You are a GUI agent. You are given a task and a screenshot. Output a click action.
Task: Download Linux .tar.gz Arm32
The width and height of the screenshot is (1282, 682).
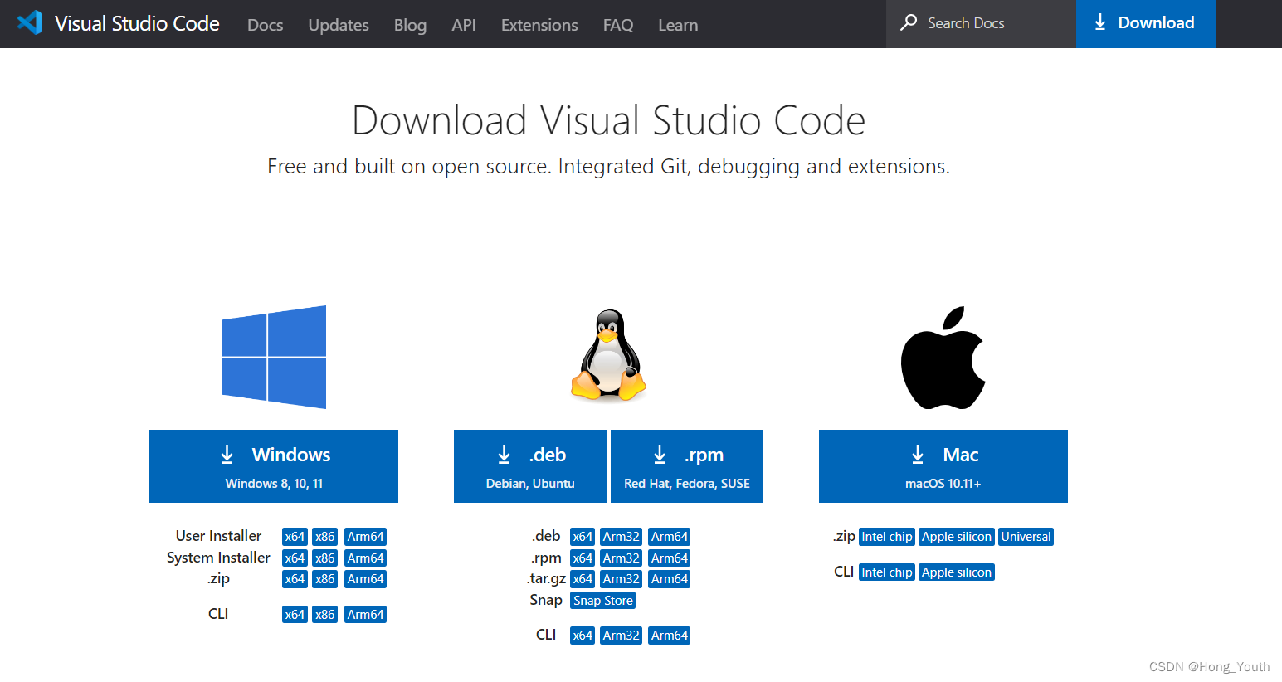(622, 579)
